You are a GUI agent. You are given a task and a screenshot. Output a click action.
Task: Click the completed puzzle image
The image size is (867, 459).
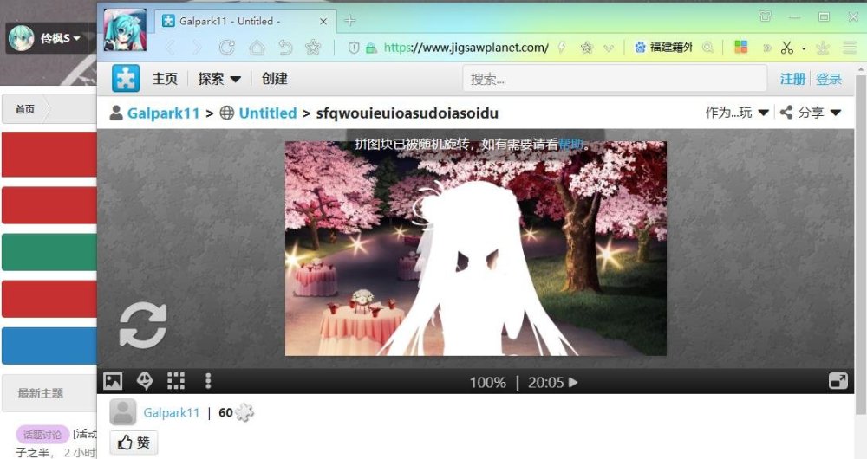[475, 249]
